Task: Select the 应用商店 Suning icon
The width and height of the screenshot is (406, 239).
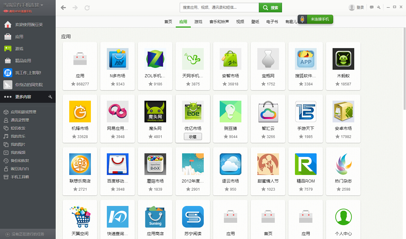Action: coord(155,217)
